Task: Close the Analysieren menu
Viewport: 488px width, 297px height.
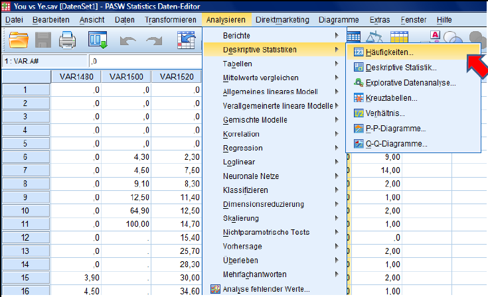Action: pos(226,20)
